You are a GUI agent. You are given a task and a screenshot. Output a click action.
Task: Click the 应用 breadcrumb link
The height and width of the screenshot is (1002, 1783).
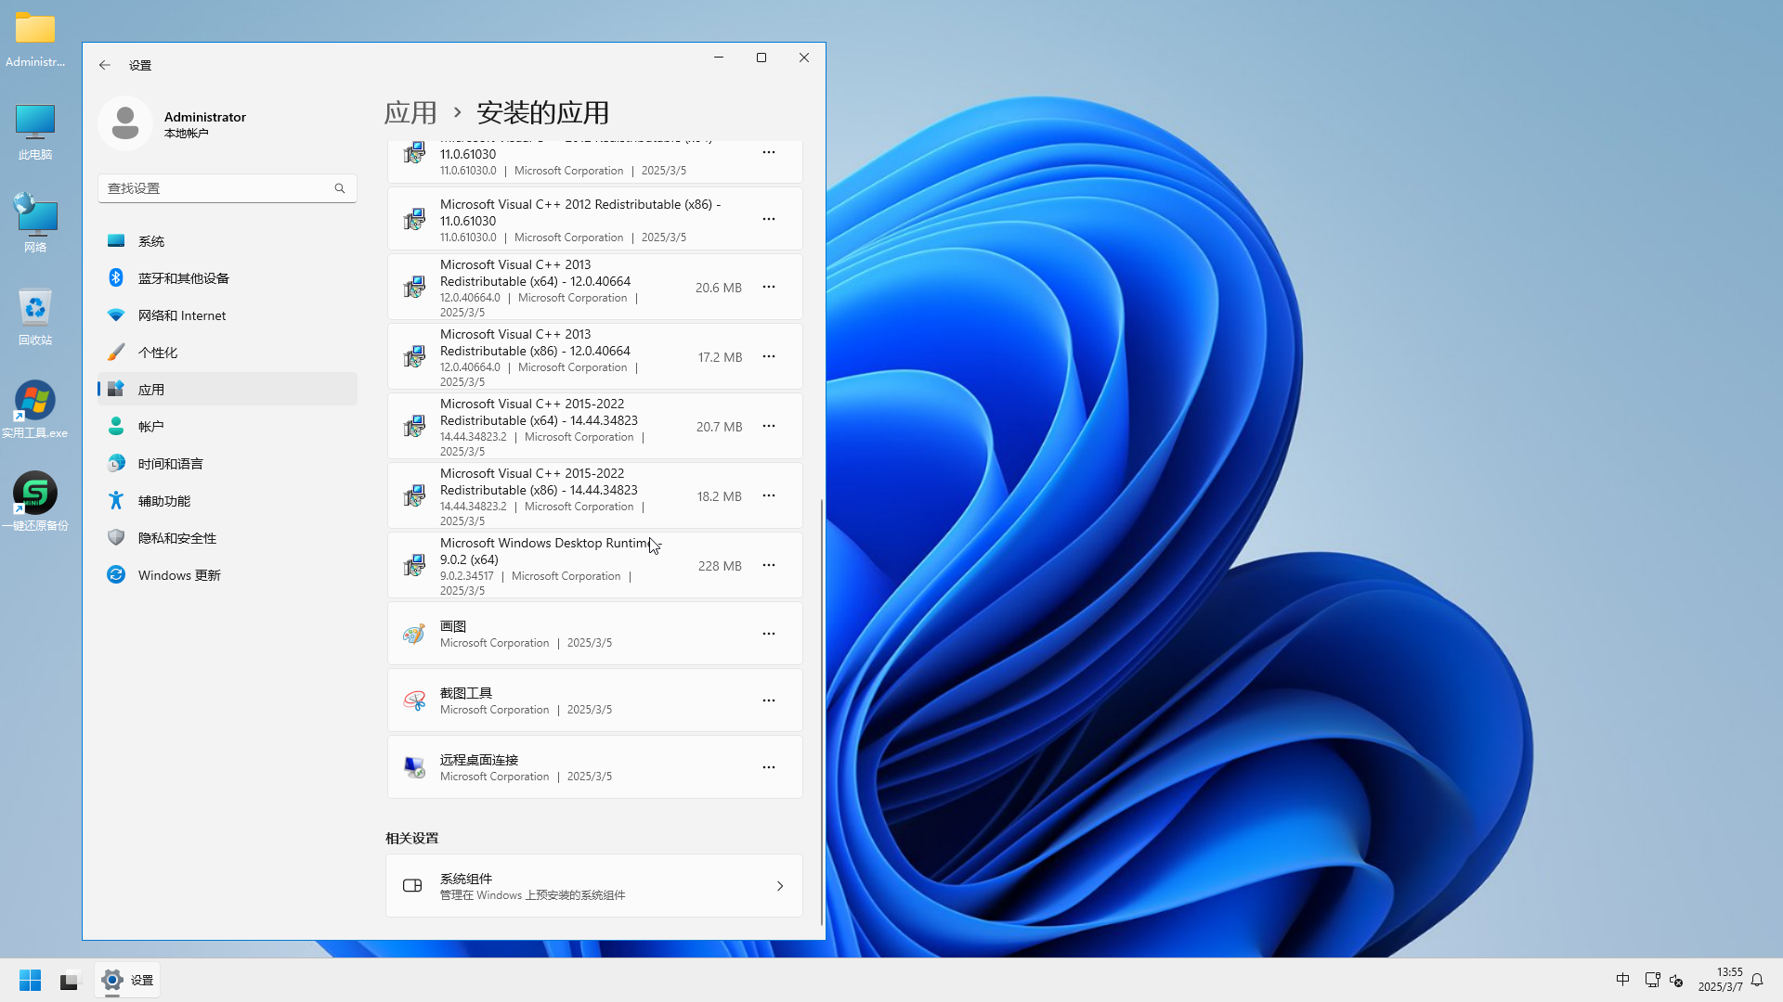pos(410,113)
